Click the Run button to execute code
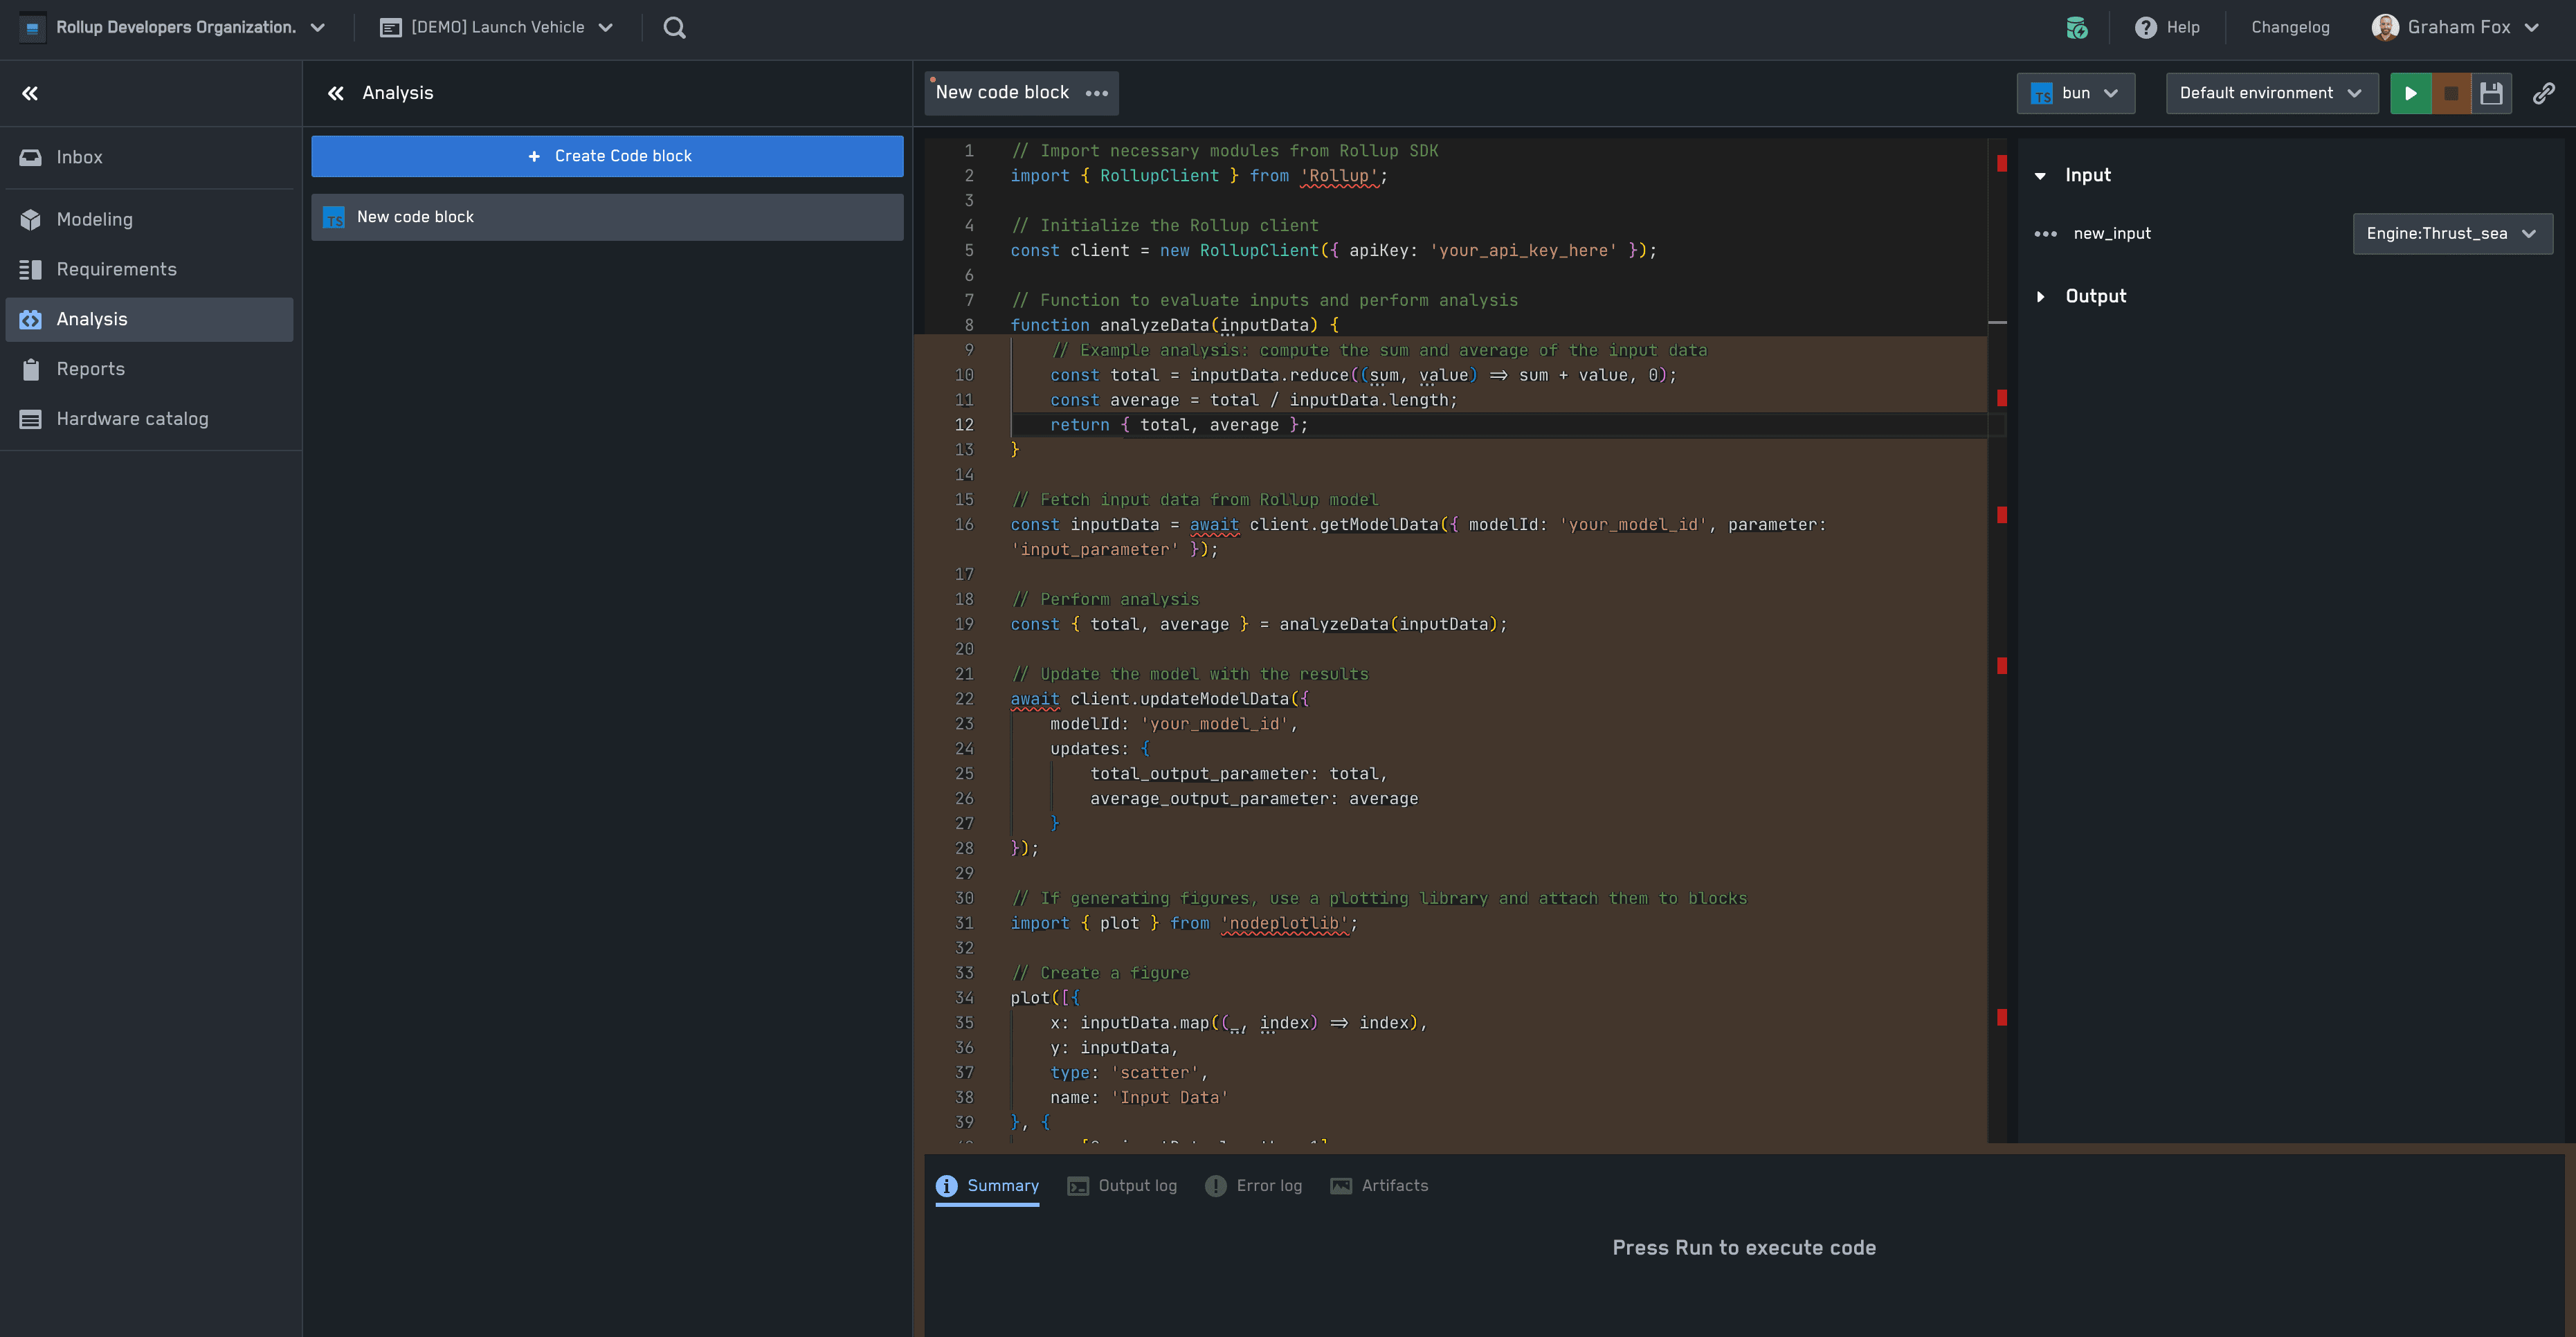The height and width of the screenshot is (1337, 2576). (2413, 92)
